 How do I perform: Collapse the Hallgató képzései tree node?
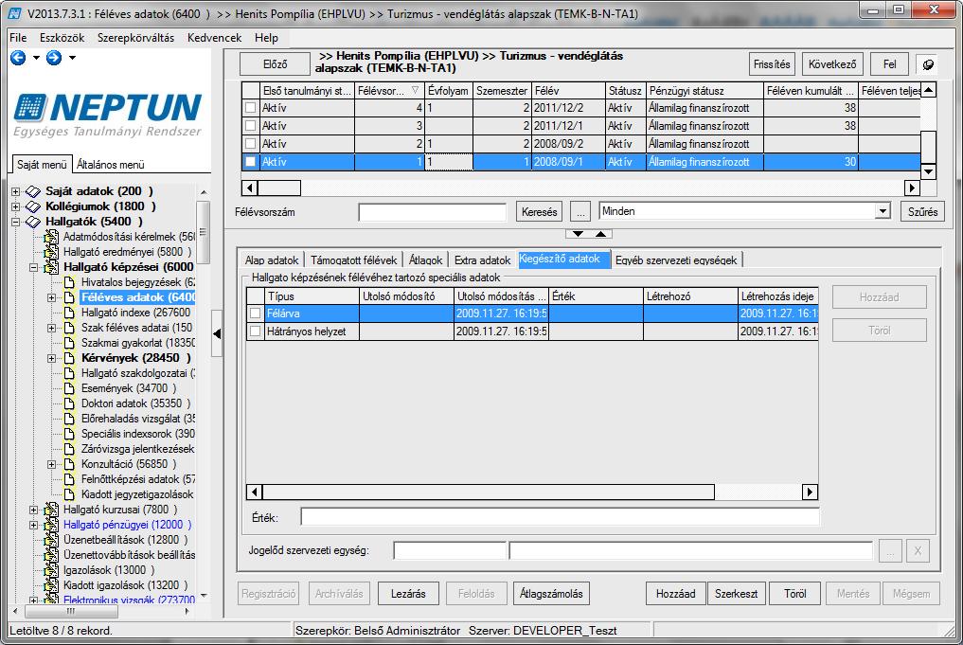coord(34,268)
